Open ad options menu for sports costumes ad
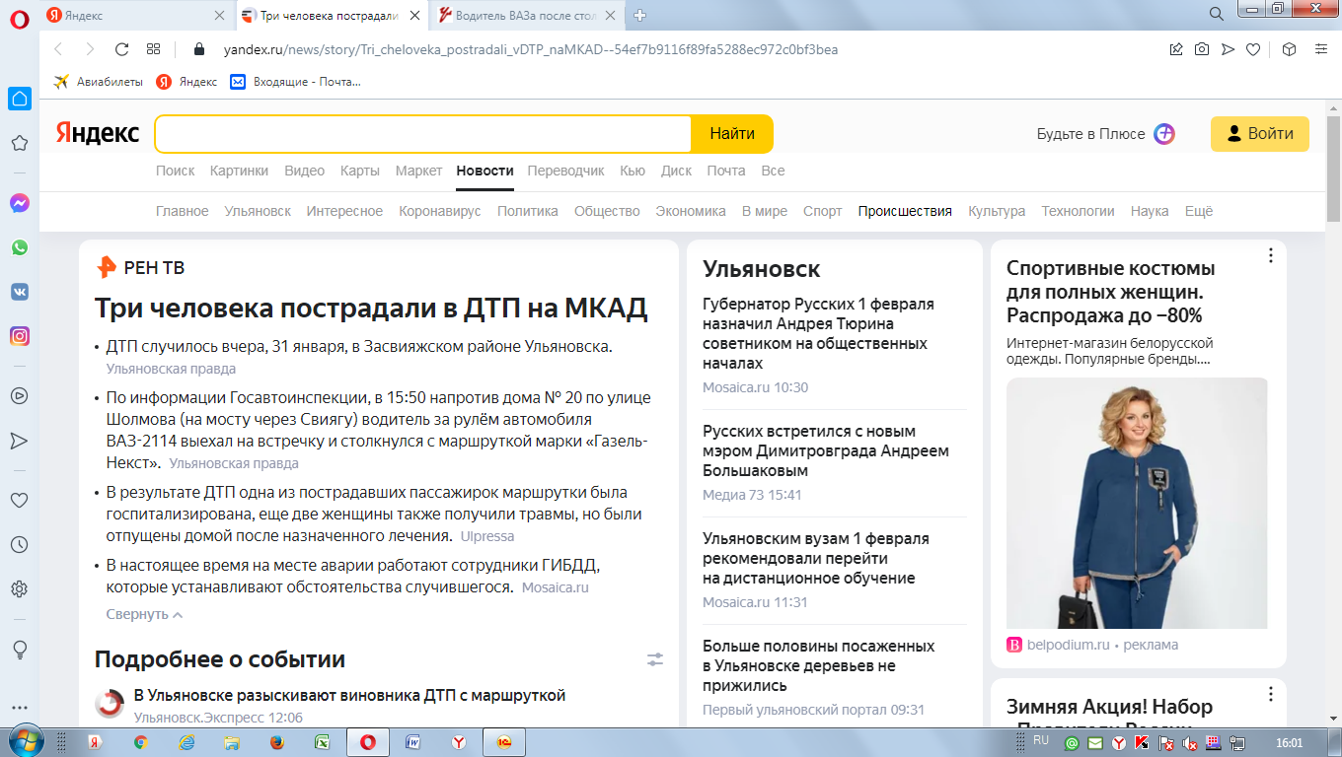Viewport: 1342px width, 757px height. pos(1271,256)
